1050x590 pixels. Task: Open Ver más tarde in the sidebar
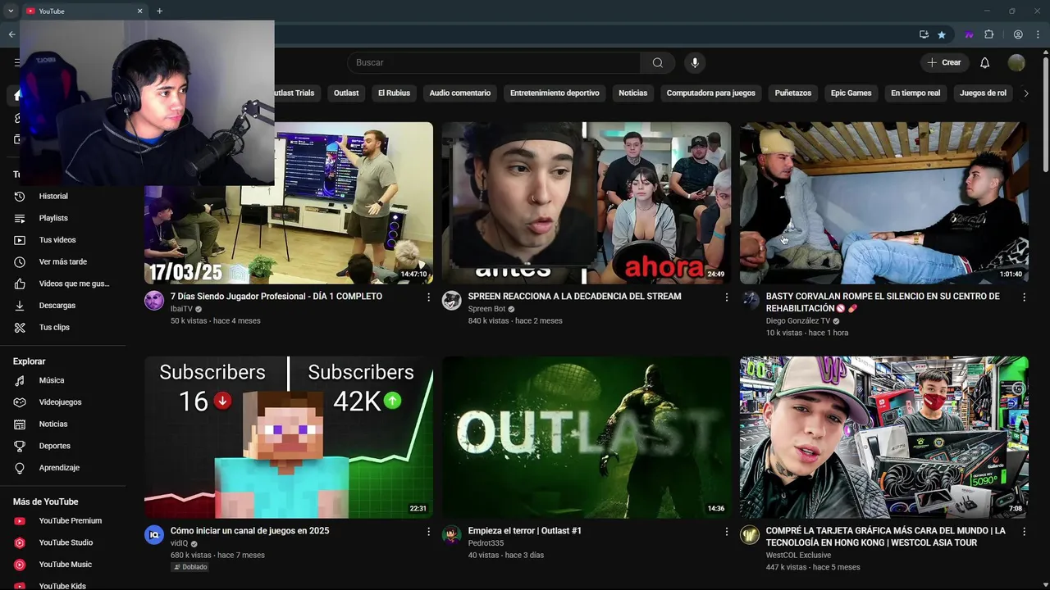pos(62,262)
